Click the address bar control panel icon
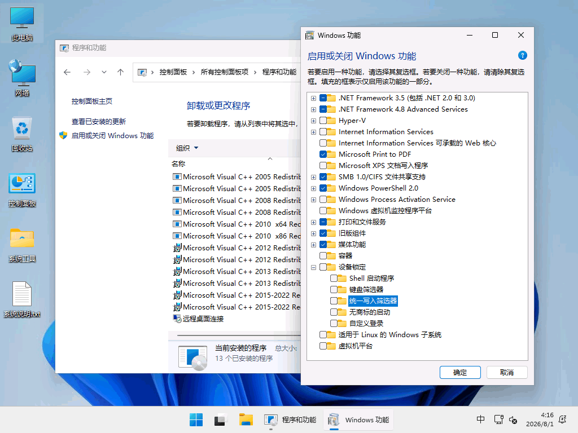The width and height of the screenshot is (578, 433). coord(142,72)
